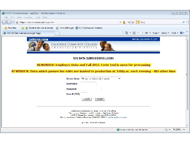Select the CCCCO Data Submission Login Page tab
The image size is (190, 143).
pyautogui.click(x=28, y=33)
